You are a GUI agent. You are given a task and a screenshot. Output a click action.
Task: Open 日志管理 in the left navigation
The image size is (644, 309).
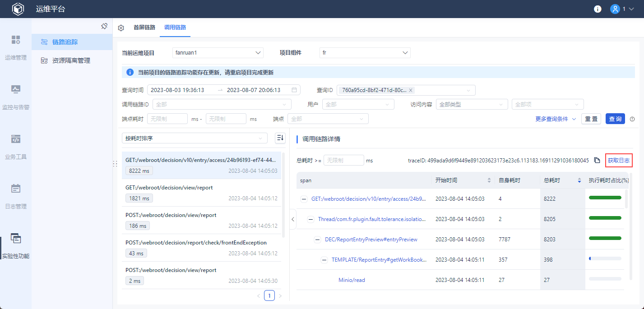pos(16,196)
